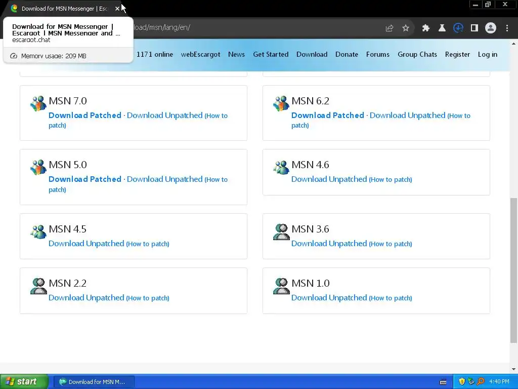
Task: Download Unpatched MSN 4.5
Action: pyautogui.click(x=86, y=243)
